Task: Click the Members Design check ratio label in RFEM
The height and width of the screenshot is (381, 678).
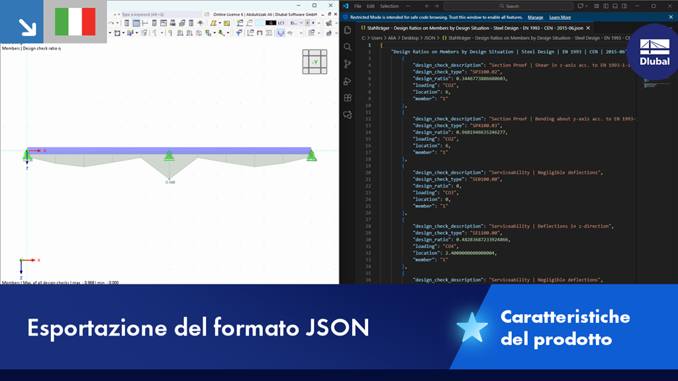Action: click(x=32, y=48)
